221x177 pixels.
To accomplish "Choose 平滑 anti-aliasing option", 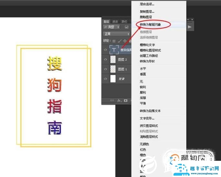I will tap(143, 103).
